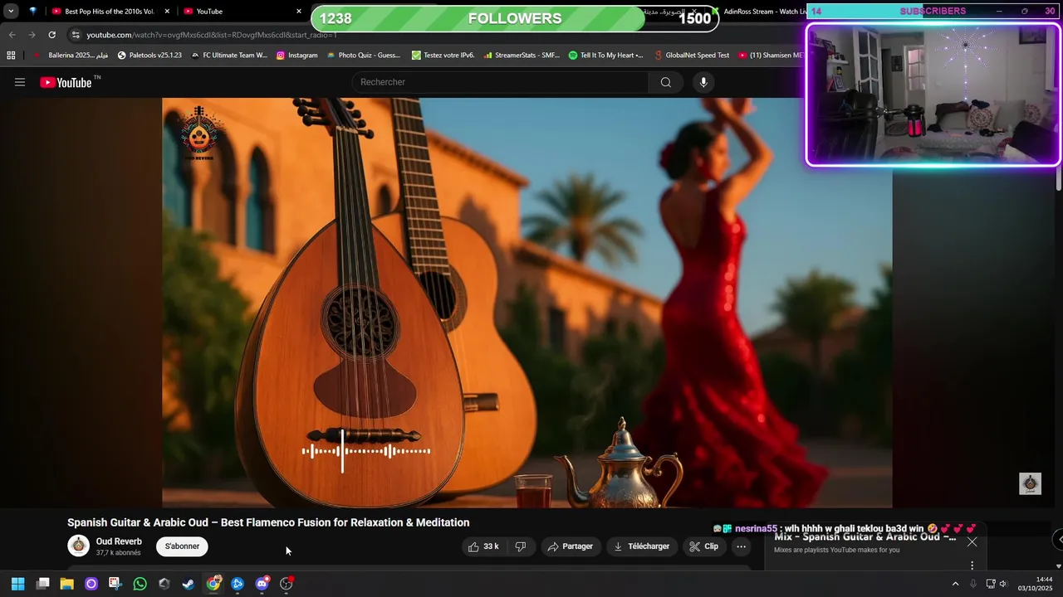This screenshot has height=597, width=1063.
Task: Click the video player to pause playback
Action: click(527, 303)
